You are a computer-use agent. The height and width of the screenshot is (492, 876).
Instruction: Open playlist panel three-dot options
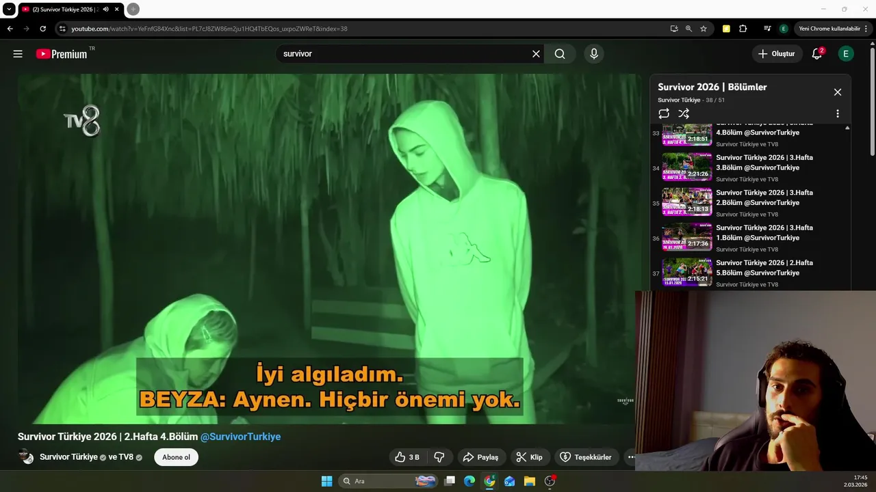837,113
